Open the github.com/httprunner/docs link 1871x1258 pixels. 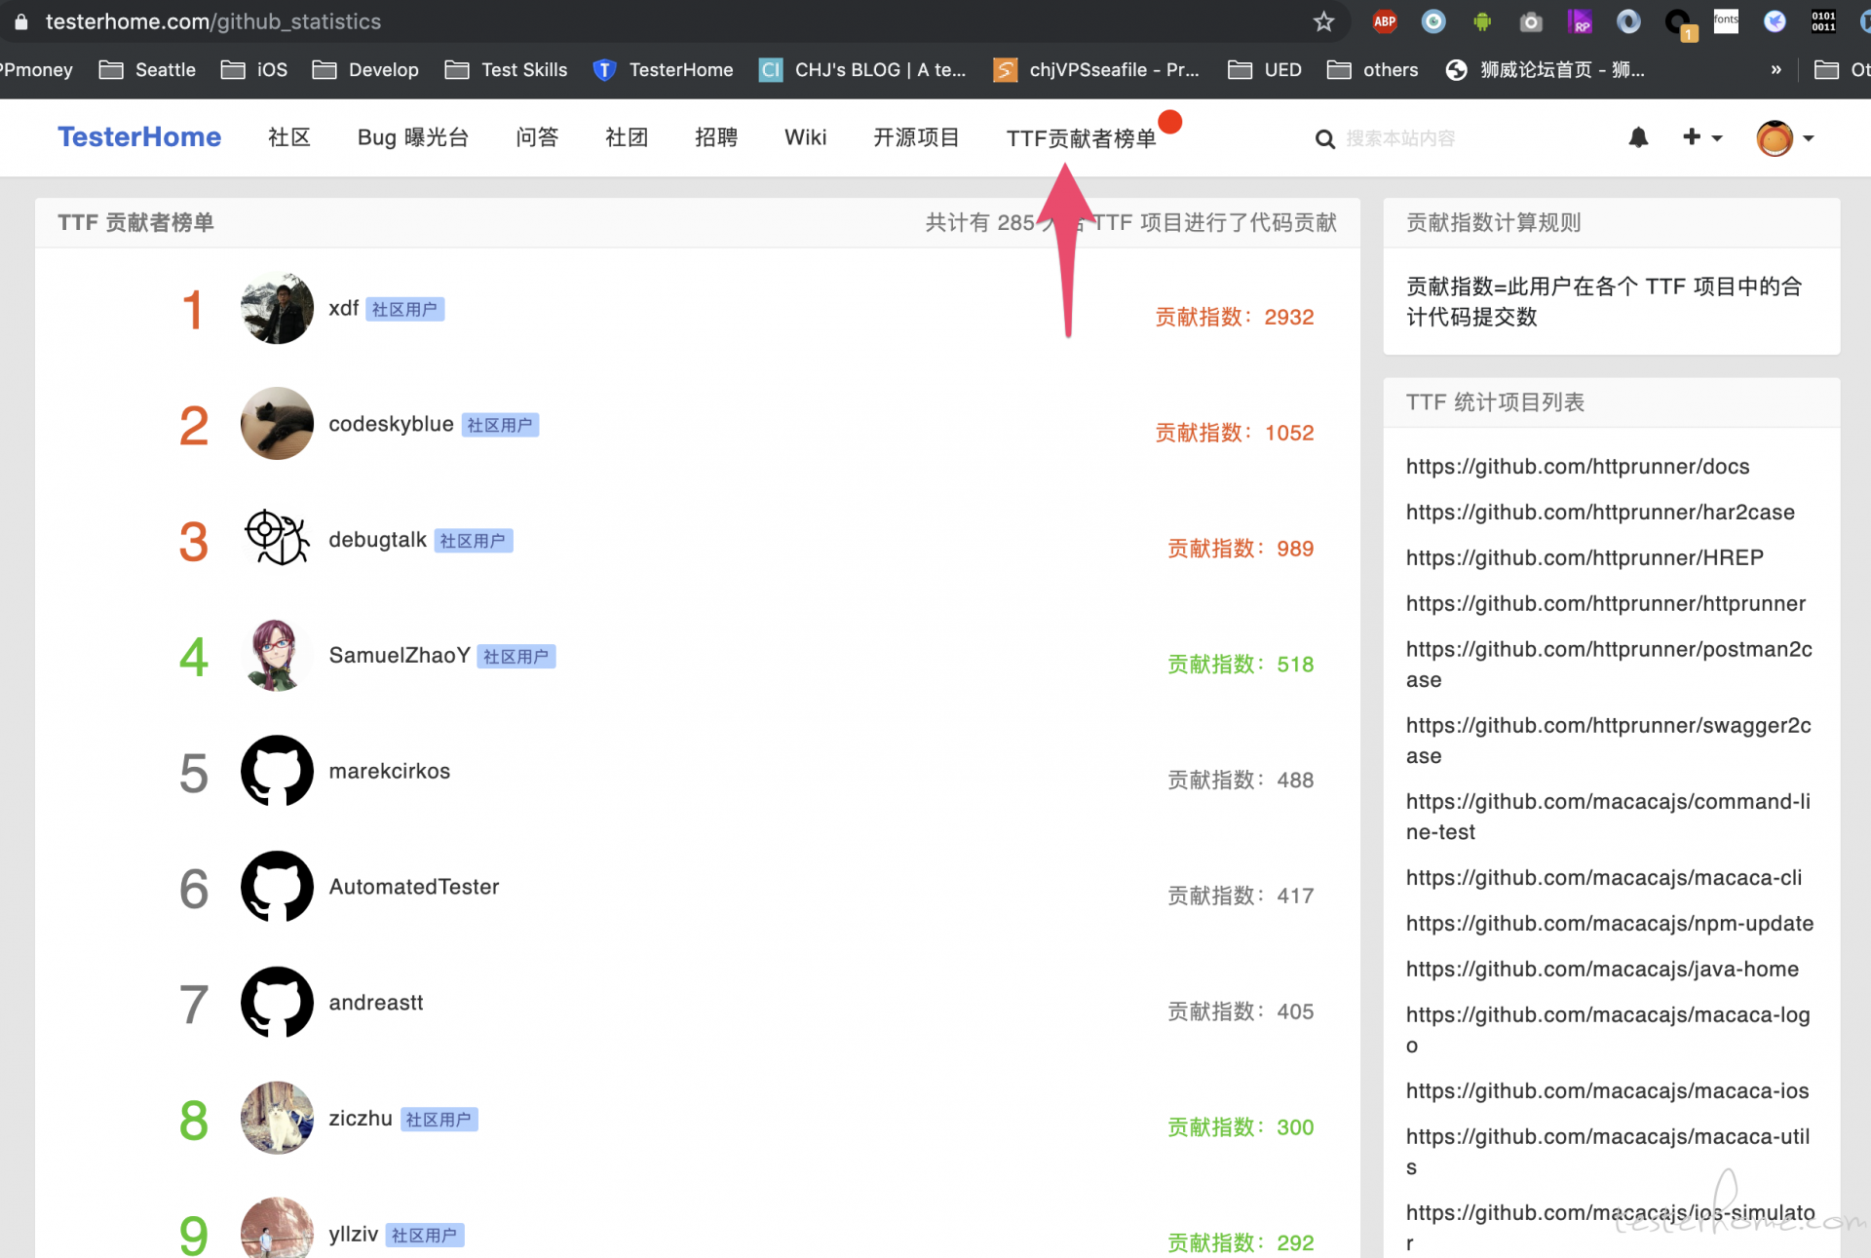point(1578,467)
